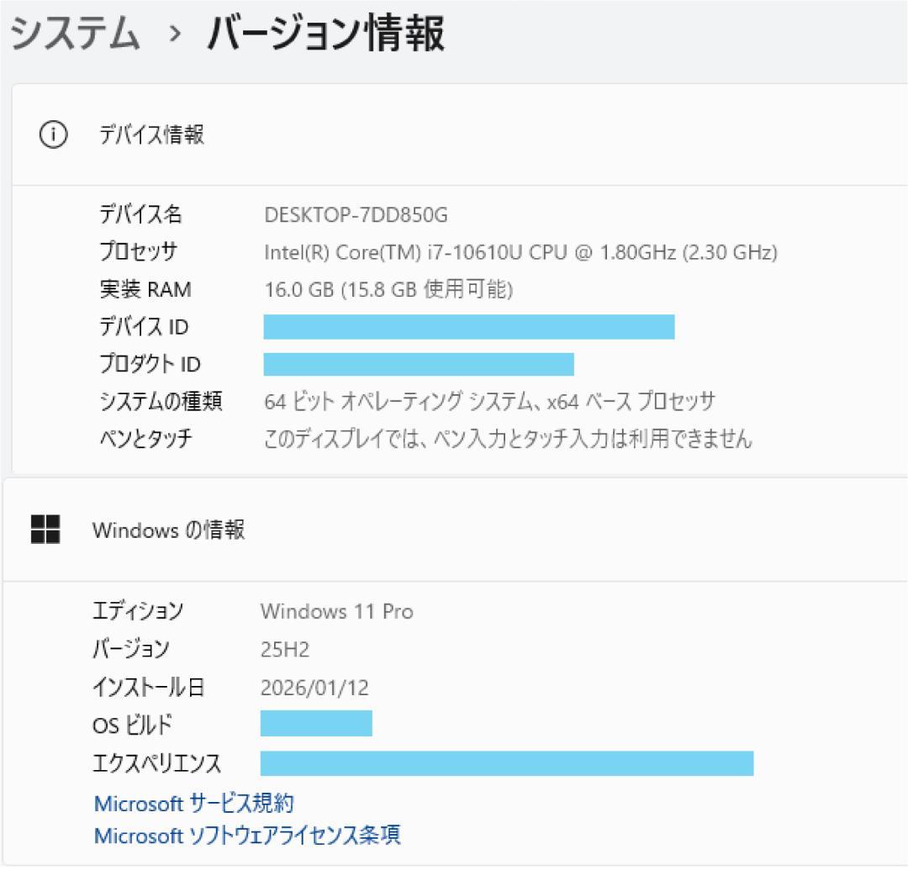The height and width of the screenshot is (881, 908).
Task: Click the バージョン 25H2 value
Action: [283, 649]
